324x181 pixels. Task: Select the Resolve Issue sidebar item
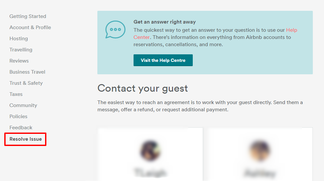click(26, 139)
